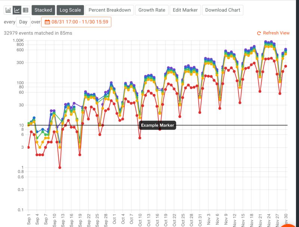Switch to the bar chart view
299x227 pixels.
point(8,10)
